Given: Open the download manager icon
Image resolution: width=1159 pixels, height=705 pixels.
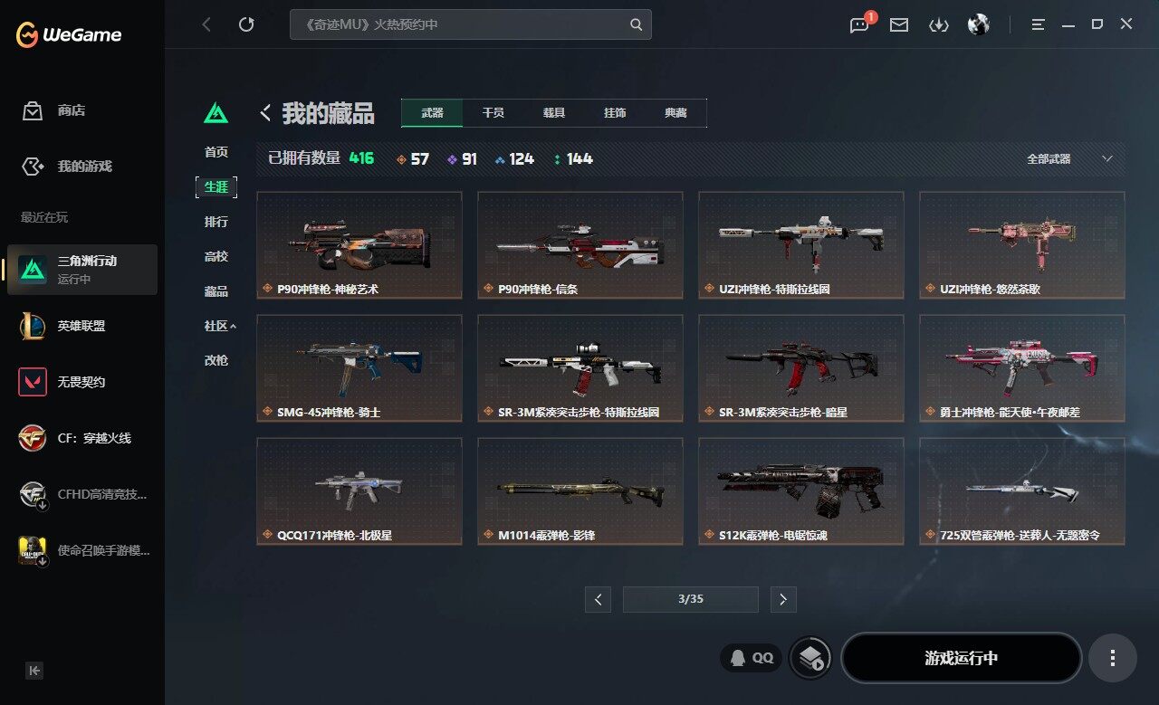Looking at the screenshot, I should click(939, 25).
